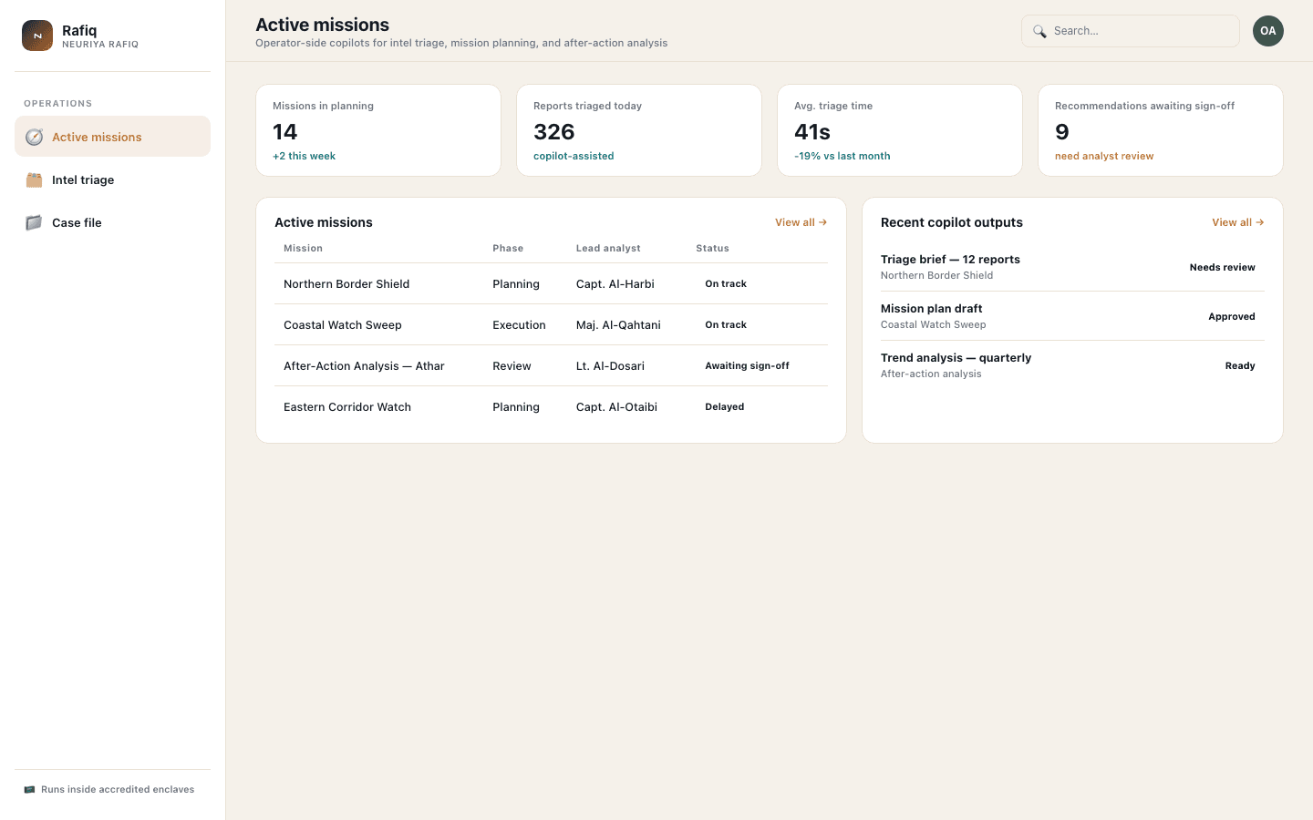Screen dimensions: 1313x820
Task: Go to Intel triage section
Action: pos(112,179)
